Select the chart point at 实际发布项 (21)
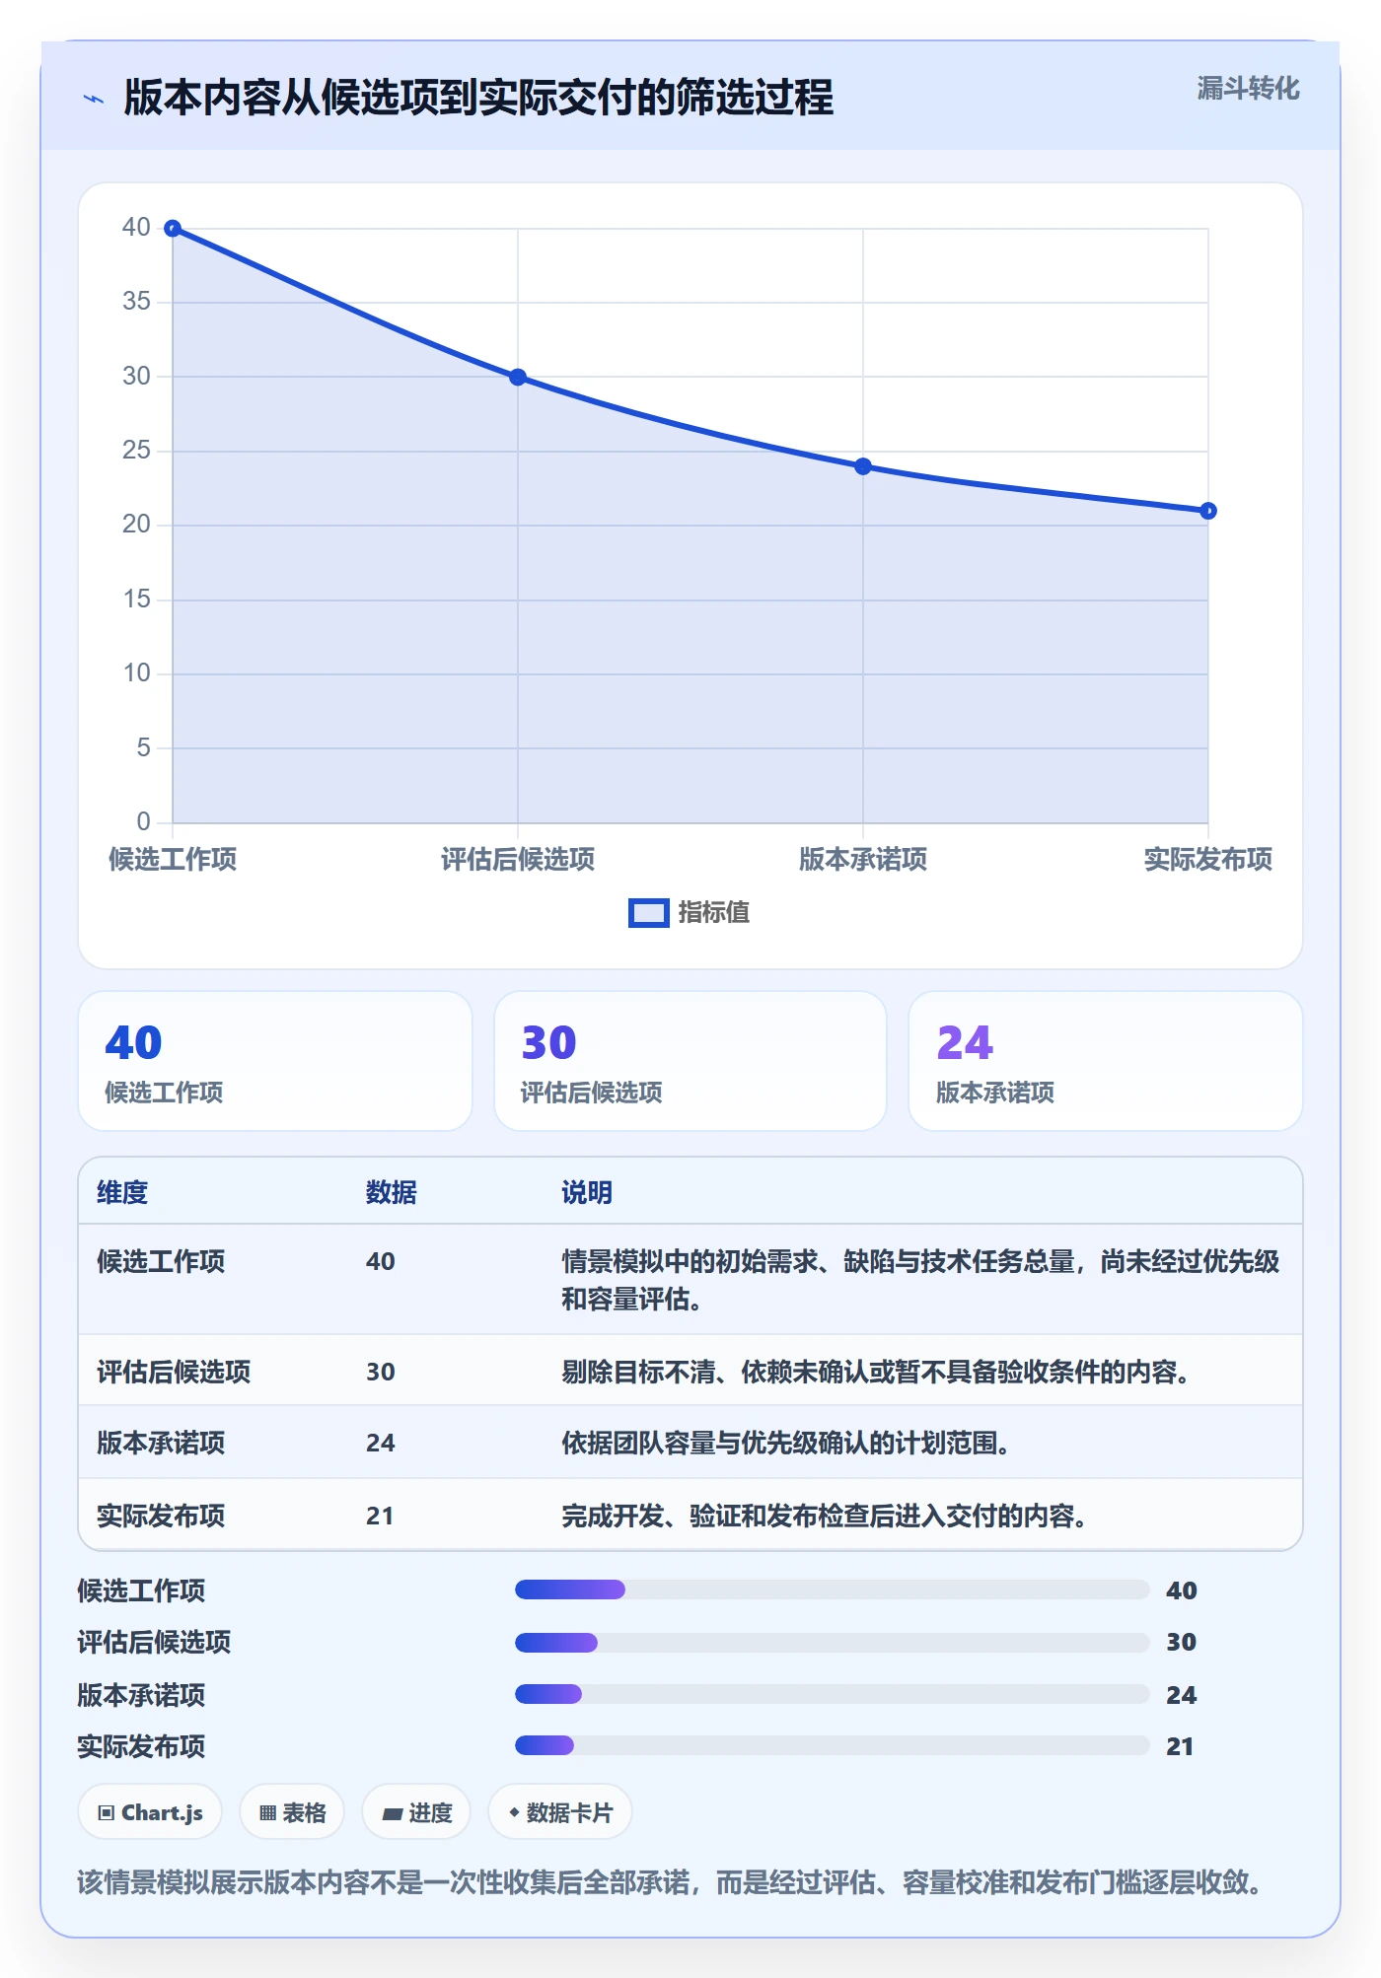This screenshot has width=1381, height=1978. pos(1208,511)
